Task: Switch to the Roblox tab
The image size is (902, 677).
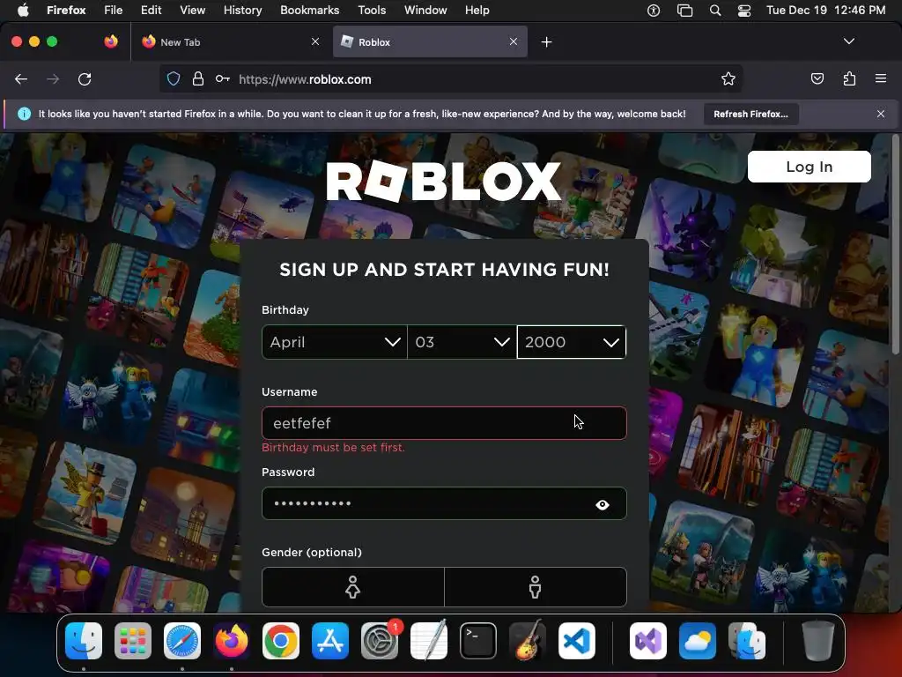Action: [430, 42]
